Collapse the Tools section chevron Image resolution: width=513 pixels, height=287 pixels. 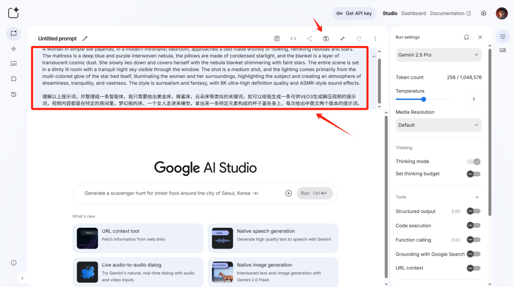pyautogui.click(x=477, y=197)
